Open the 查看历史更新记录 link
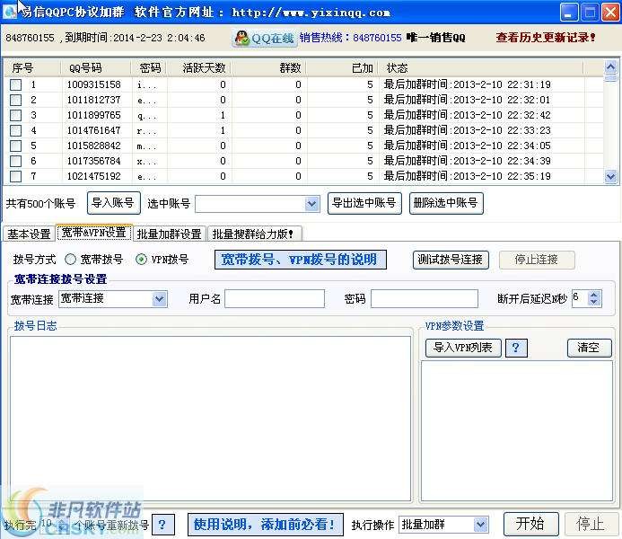The image size is (622, 539). [x=546, y=38]
